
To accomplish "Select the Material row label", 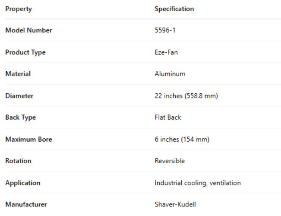I will pyautogui.click(x=18, y=74).
